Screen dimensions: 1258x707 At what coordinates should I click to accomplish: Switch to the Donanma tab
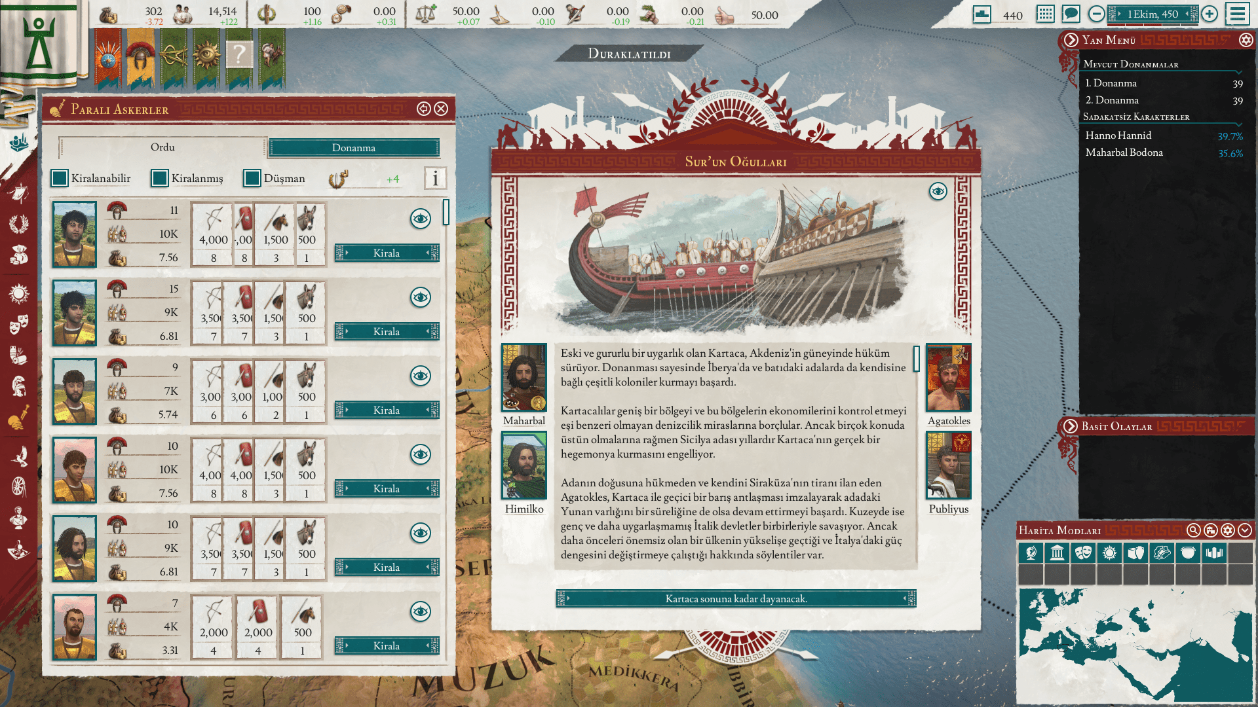coord(354,148)
